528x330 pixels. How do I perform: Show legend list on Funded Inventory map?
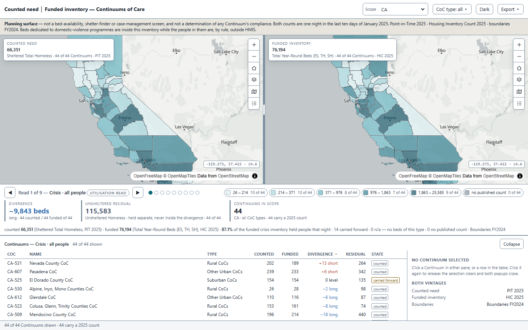click(519, 103)
